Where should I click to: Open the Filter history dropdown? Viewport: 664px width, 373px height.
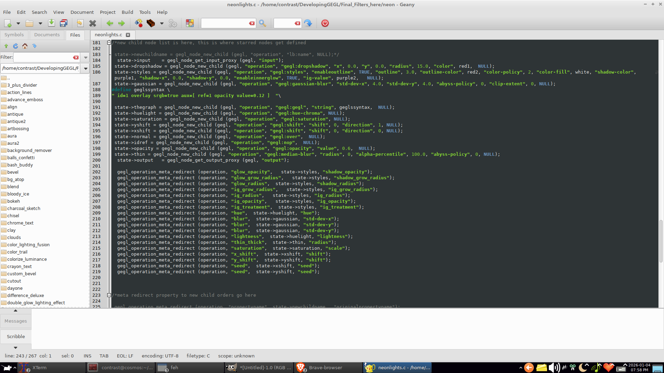[86, 57]
